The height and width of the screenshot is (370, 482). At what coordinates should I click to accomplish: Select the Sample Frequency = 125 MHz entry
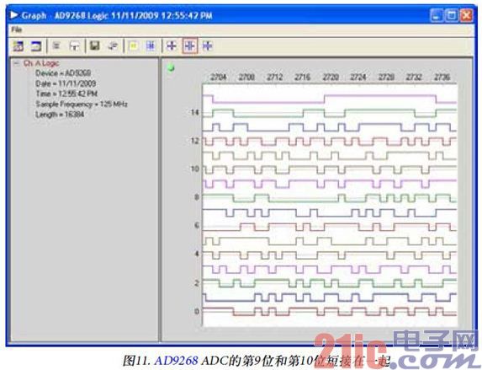click(82, 105)
